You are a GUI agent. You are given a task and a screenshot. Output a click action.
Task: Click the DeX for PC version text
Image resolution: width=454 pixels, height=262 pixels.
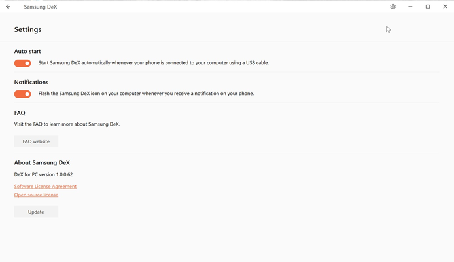point(43,175)
